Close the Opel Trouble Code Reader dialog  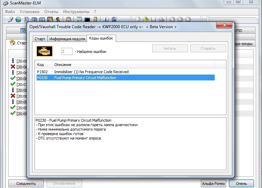coord(224,25)
